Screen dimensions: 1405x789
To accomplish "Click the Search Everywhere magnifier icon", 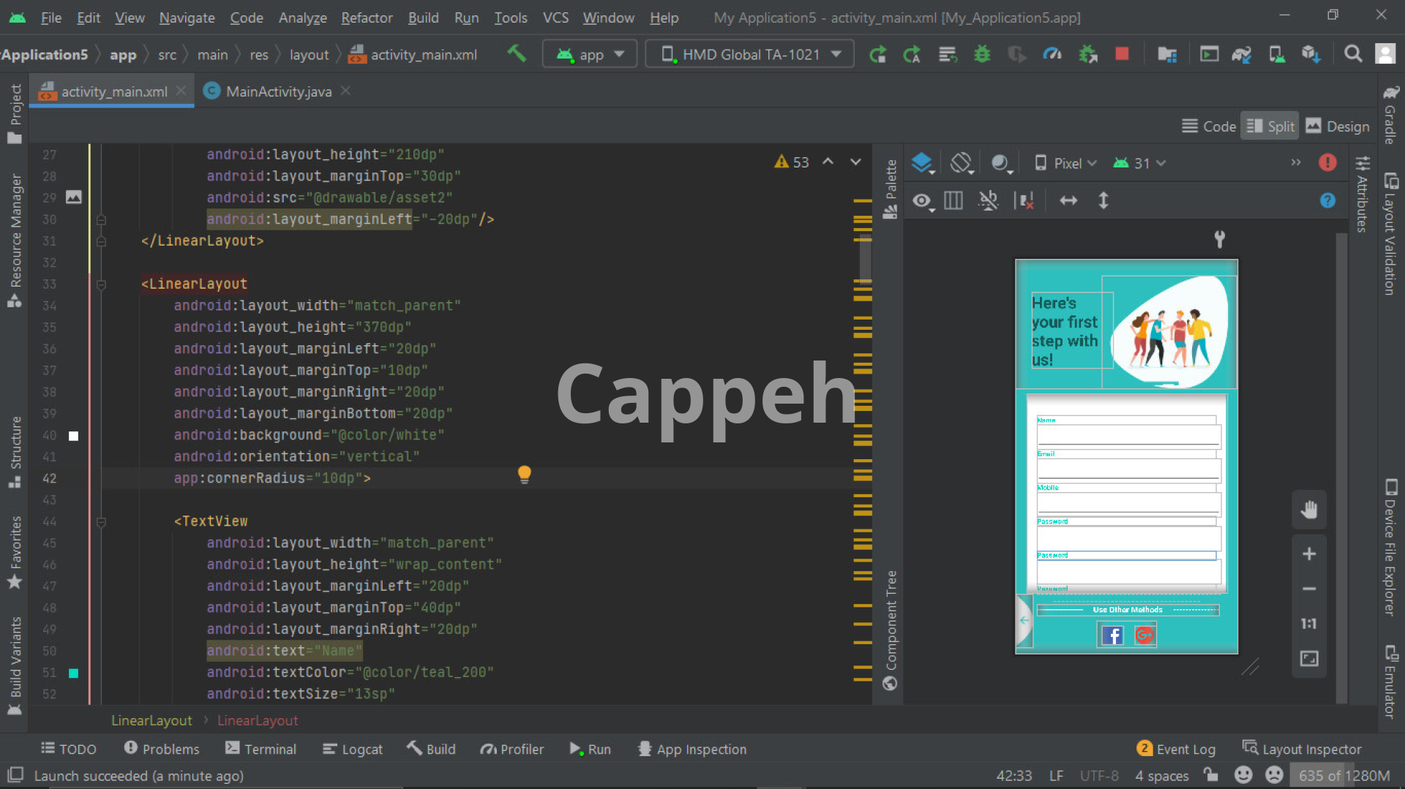I will tap(1353, 54).
